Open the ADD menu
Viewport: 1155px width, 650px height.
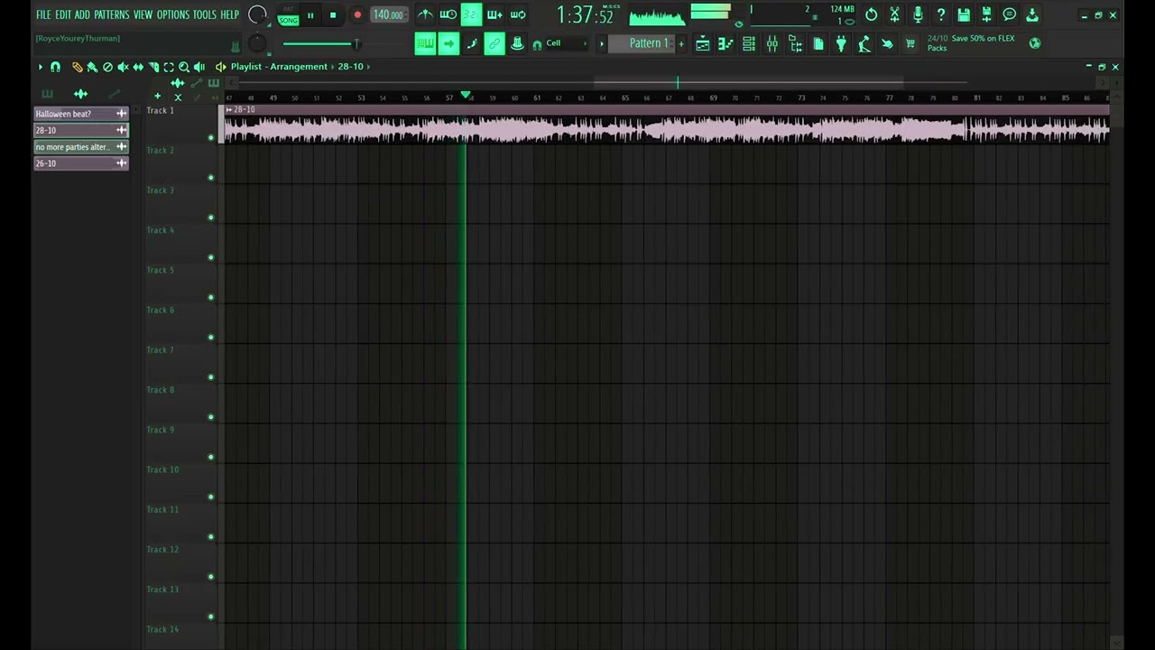coord(82,14)
